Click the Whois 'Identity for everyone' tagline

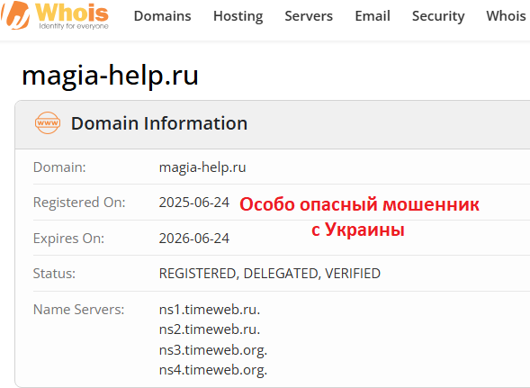(x=74, y=26)
